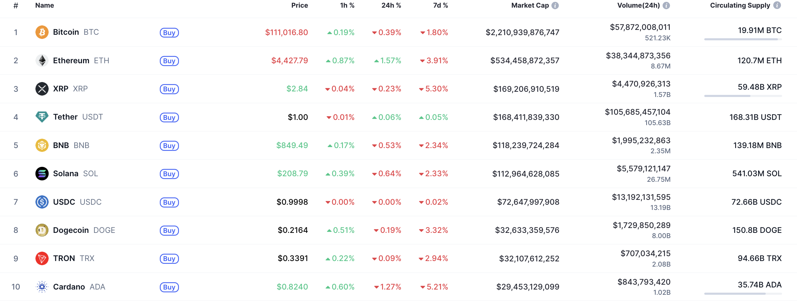Click the Tether logo icon

42,117
